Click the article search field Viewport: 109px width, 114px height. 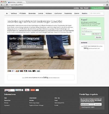(x=97, y=13)
